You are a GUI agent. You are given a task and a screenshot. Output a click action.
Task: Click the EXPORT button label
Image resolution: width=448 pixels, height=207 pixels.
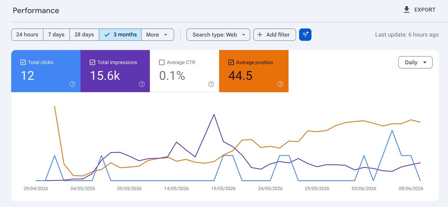[x=425, y=10]
